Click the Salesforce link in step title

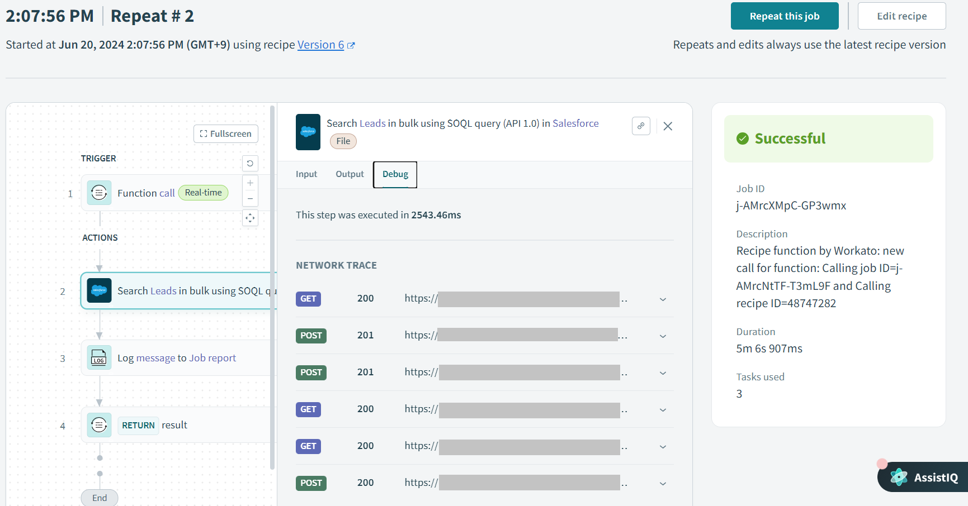[575, 123]
